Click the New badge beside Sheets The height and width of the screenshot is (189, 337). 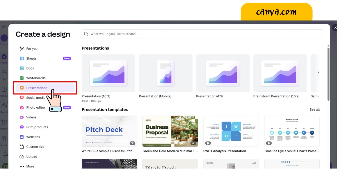(x=67, y=59)
